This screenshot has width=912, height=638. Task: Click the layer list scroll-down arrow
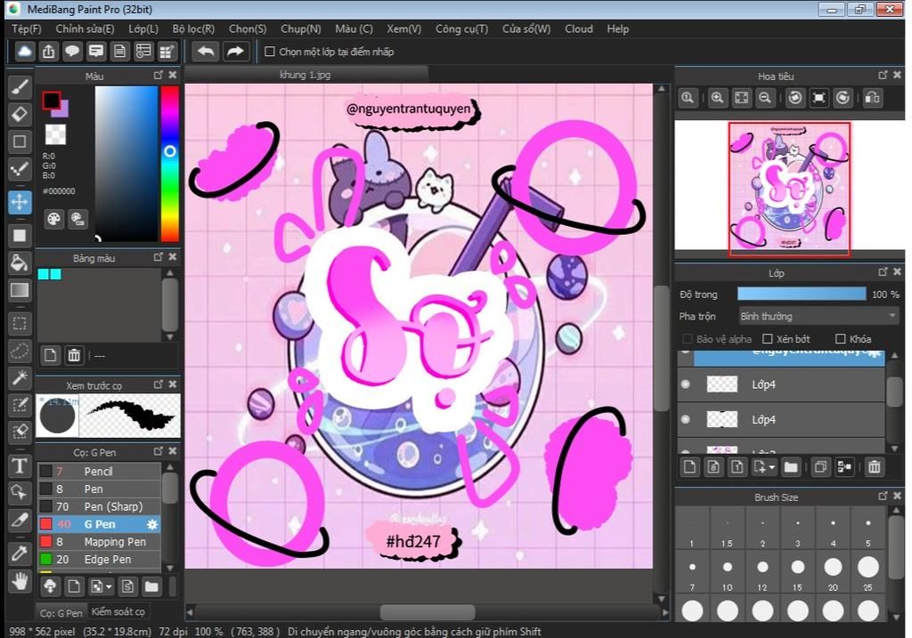(894, 448)
